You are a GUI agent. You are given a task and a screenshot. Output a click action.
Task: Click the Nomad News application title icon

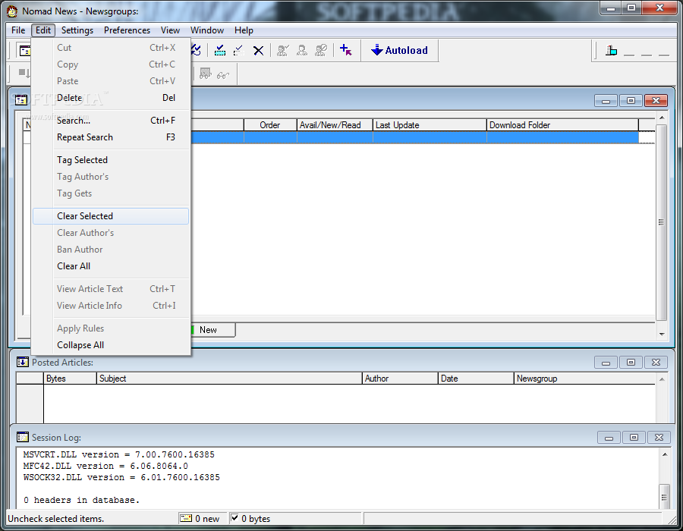[x=12, y=11]
